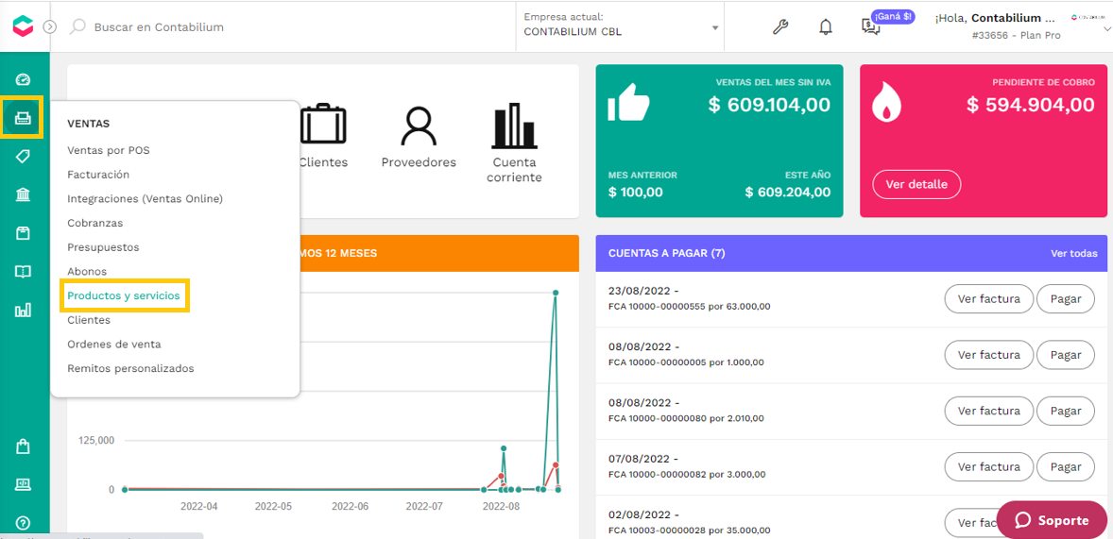Open Integraciones (Ventas Online) menu item

point(145,198)
